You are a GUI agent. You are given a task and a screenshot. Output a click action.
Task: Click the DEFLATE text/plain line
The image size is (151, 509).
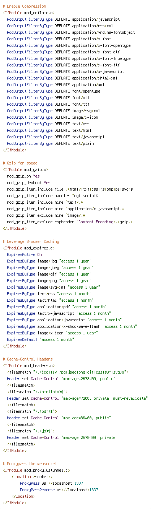click(x=50, y=143)
